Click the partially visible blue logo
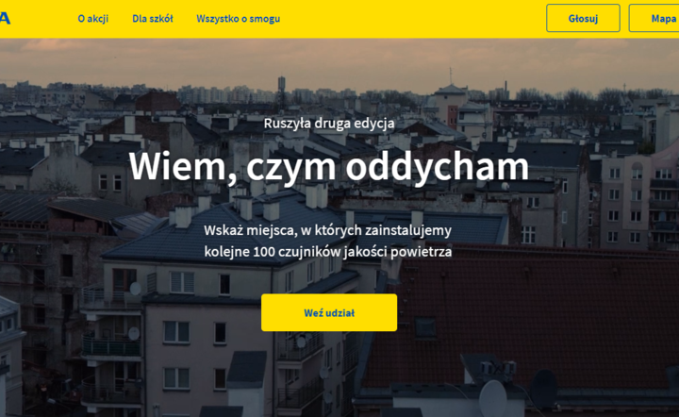679x417 pixels. (x=5, y=19)
